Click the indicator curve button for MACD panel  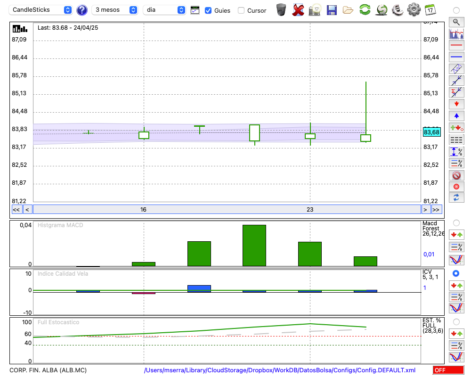[456, 260]
